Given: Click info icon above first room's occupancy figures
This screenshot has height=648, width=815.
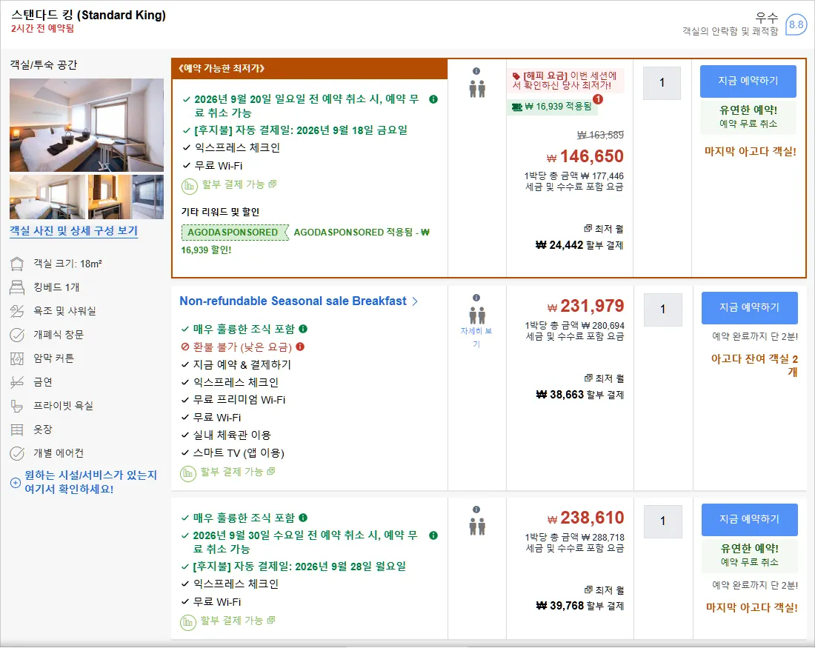Looking at the screenshot, I should 476,71.
